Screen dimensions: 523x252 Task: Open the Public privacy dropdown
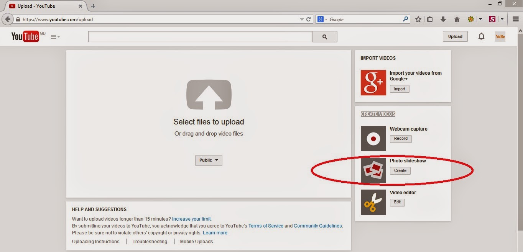pyautogui.click(x=209, y=160)
